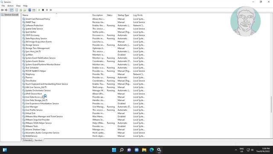Open the View menu

(18, 6)
